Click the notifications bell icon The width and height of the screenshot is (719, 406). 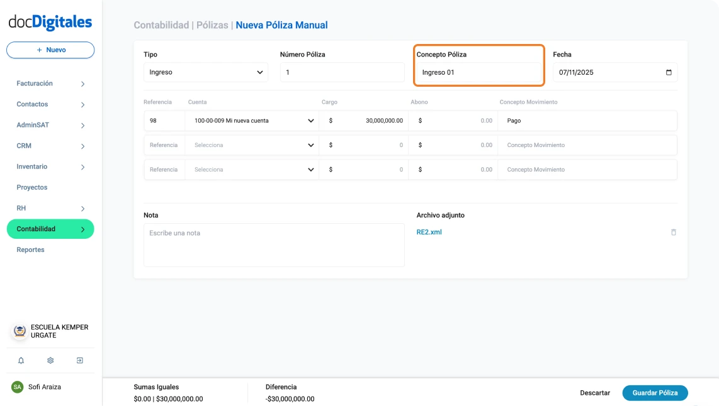[x=21, y=361]
